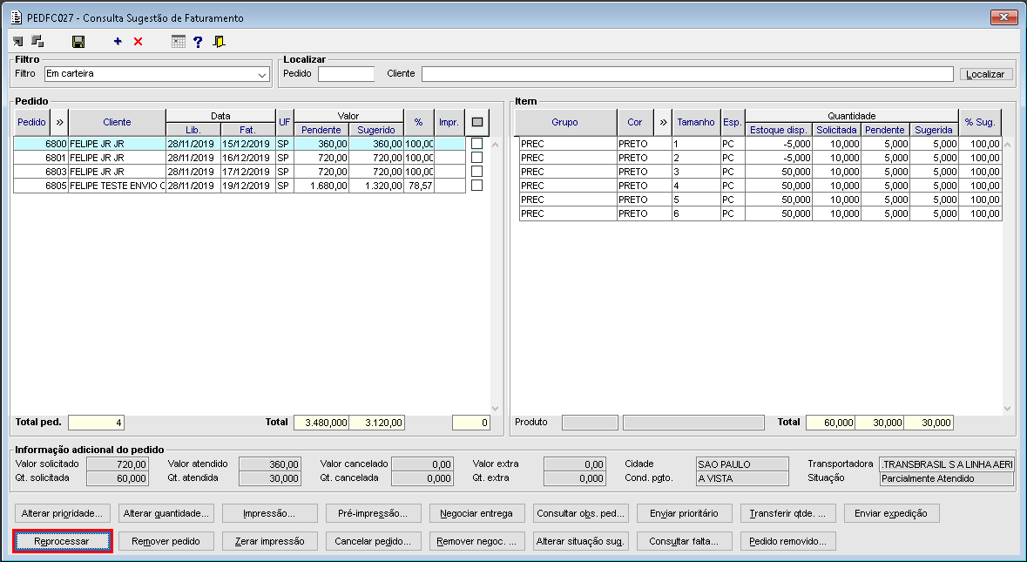Sort items by the Grupo column header
The width and height of the screenshot is (1027, 562).
coord(564,122)
